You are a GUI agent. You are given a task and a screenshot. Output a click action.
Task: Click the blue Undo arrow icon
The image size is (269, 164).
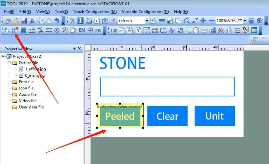click(x=57, y=21)
